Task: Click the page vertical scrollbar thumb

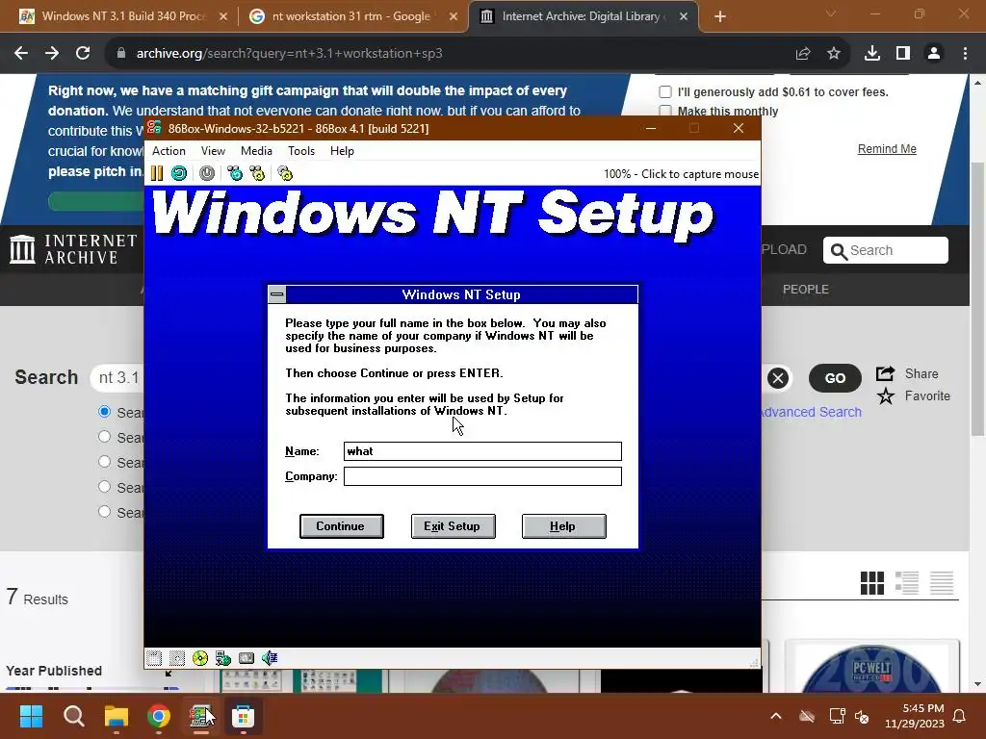Action: point(977,298)
